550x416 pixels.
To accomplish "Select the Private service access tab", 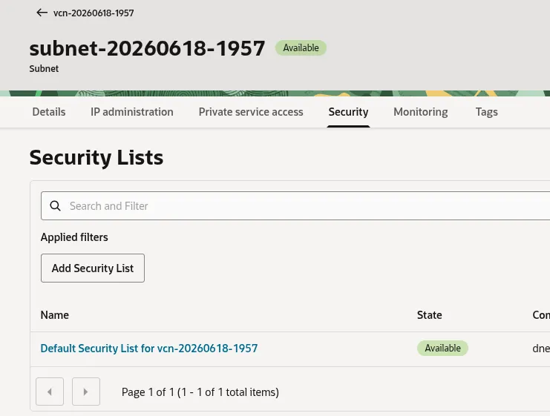I will pyautogui.click(x=251, y=112).
